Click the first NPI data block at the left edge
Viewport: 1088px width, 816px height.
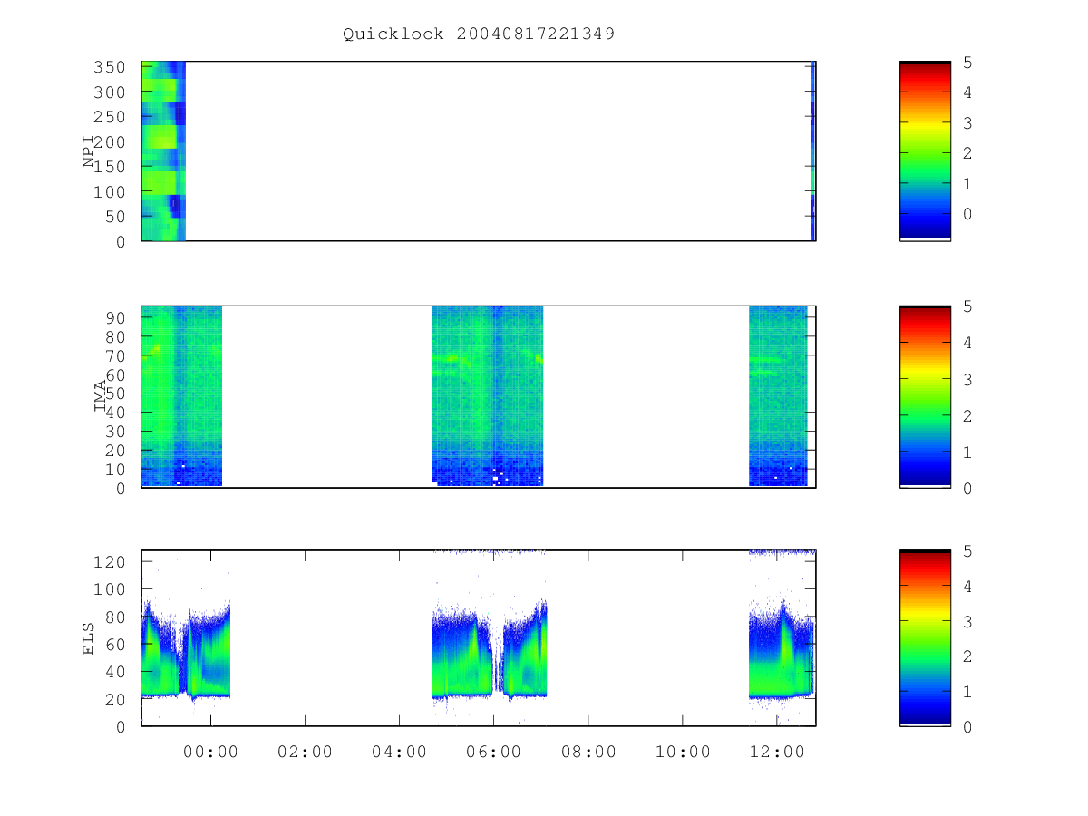coord(163,151)
